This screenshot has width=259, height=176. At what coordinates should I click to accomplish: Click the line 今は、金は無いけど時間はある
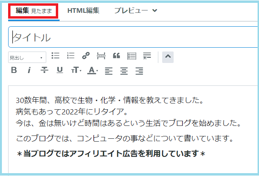(x=128, y=123)
